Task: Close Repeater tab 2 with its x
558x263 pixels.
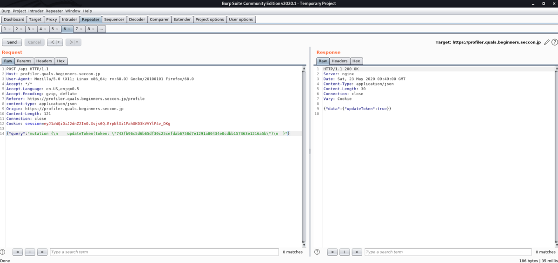Action: (21, 29)
